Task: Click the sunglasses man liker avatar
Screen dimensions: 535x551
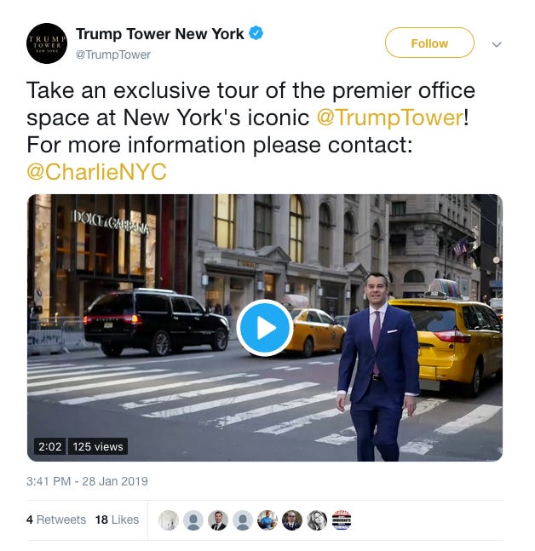Action: pyautogui.click(x=292, y=520)
